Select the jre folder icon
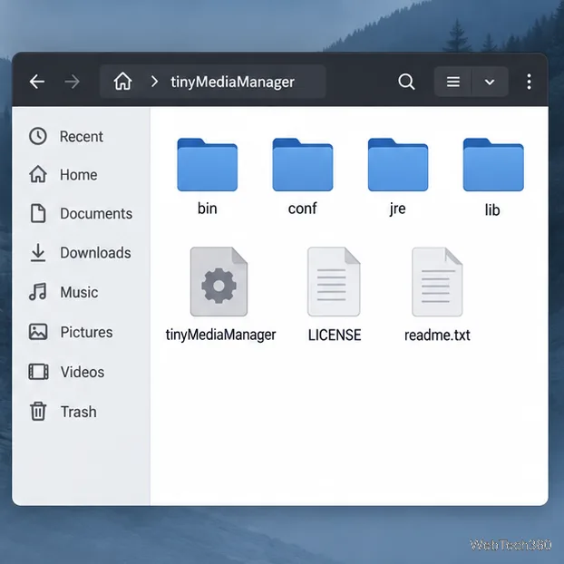 398,164
